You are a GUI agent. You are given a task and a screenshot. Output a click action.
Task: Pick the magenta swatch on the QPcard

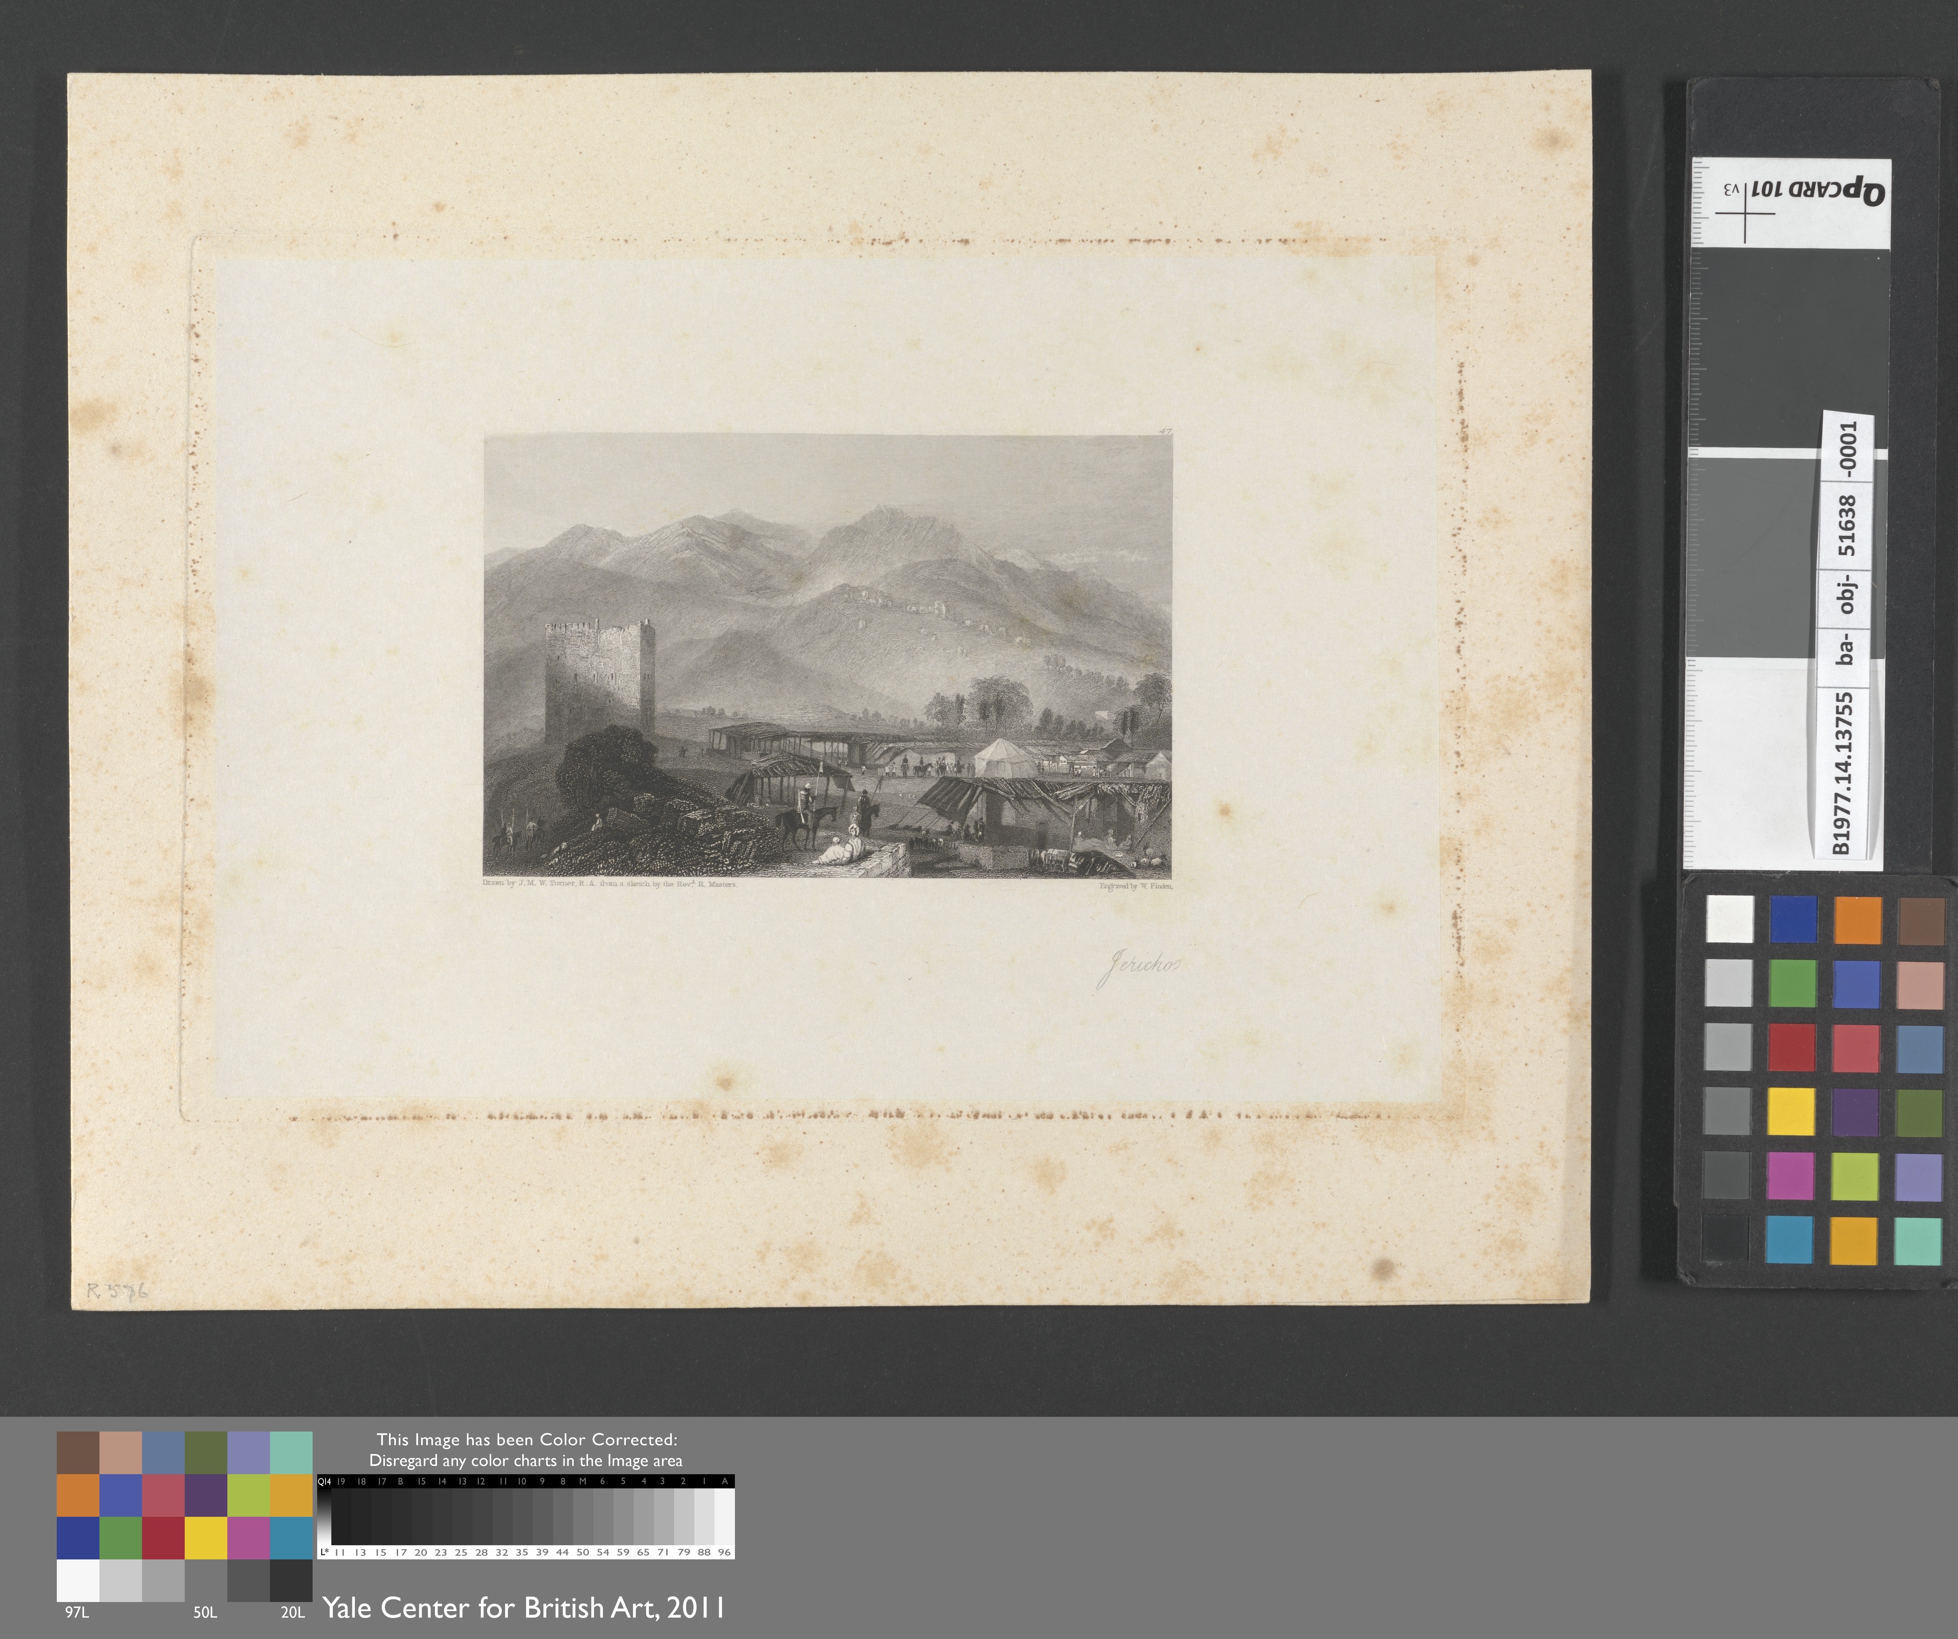click(x=1791, y=1175)
